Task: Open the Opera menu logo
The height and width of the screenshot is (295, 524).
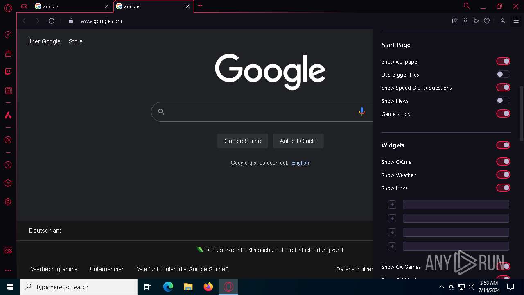Action: point(8,8)
